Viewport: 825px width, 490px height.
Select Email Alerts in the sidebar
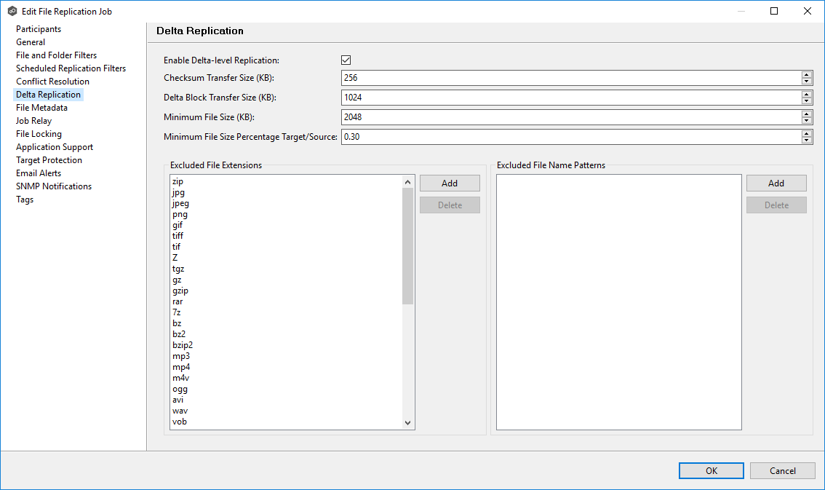click(39, 173)
